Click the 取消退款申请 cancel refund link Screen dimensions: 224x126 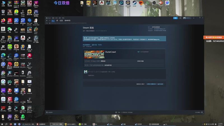[x=108, y=65]
